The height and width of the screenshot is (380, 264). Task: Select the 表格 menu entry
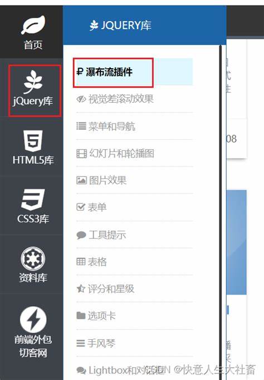click(x=135, y=262)
